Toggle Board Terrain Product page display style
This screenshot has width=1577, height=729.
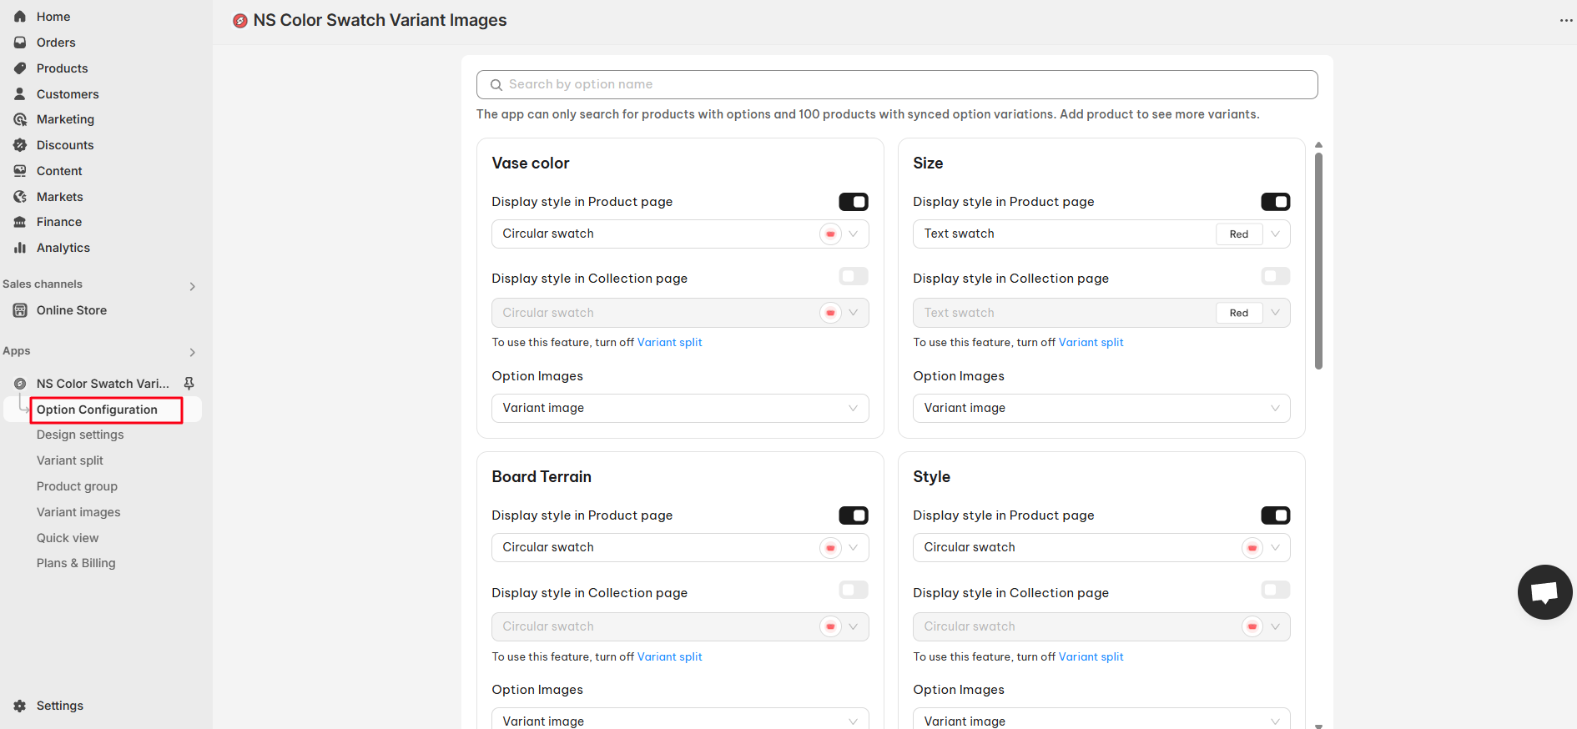(x=854, y=515)
